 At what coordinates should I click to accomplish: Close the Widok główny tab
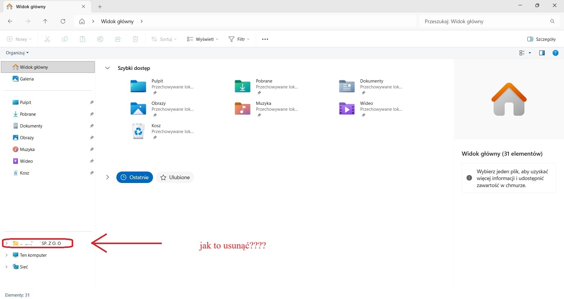pos(83,6)
